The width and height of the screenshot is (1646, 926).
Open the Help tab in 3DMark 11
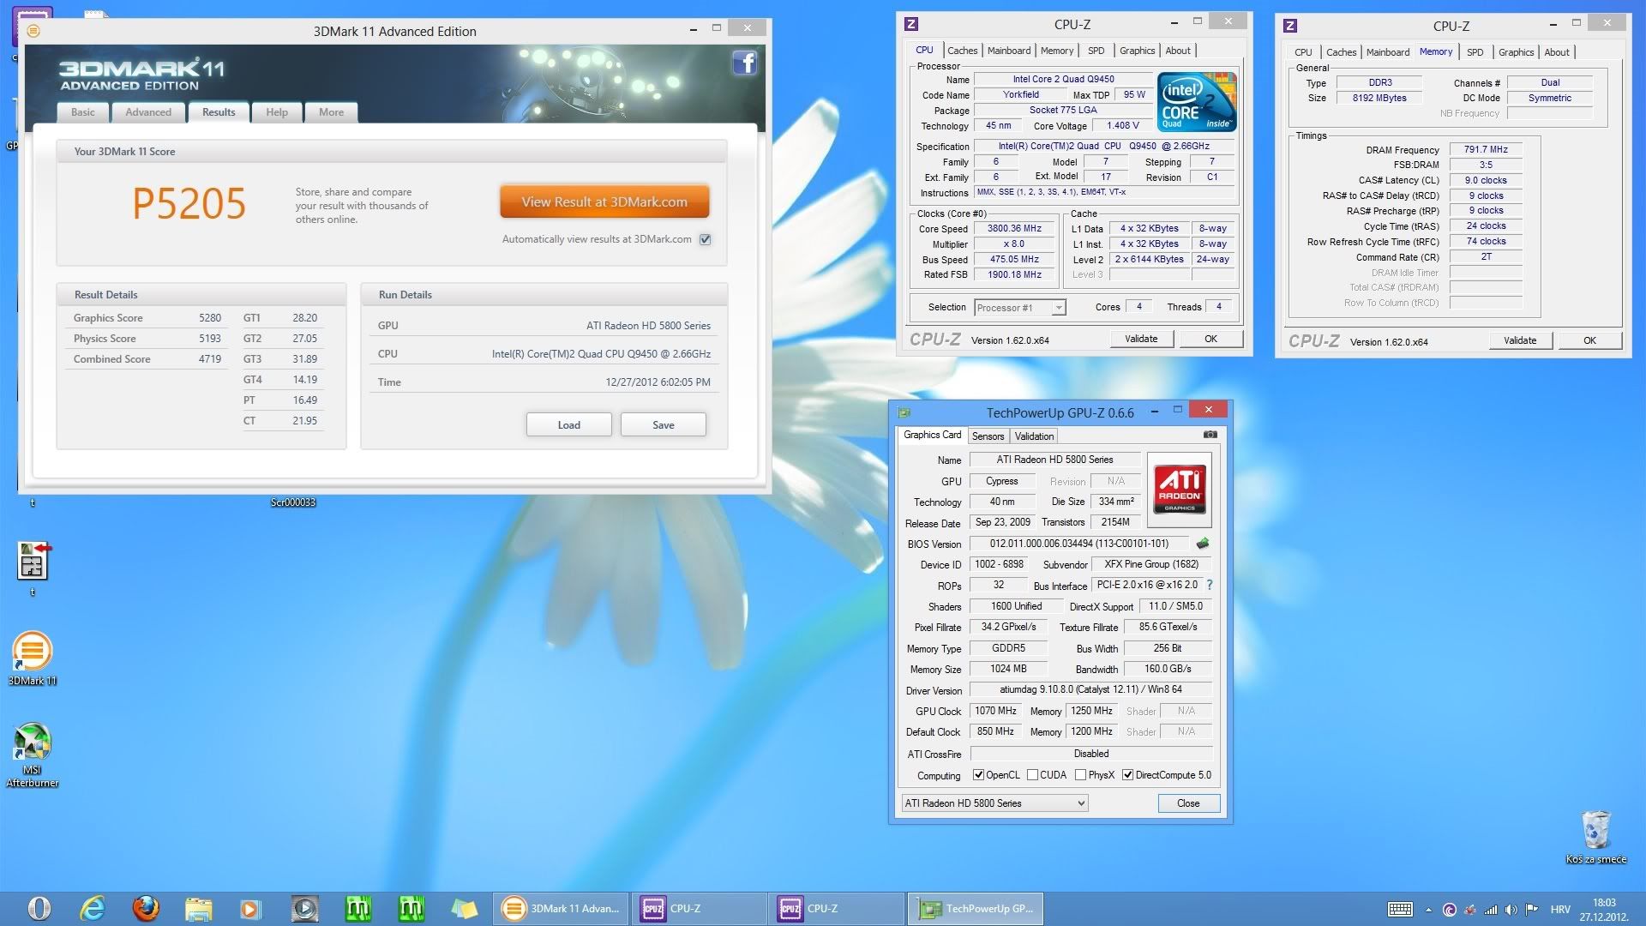click(277, 112)
